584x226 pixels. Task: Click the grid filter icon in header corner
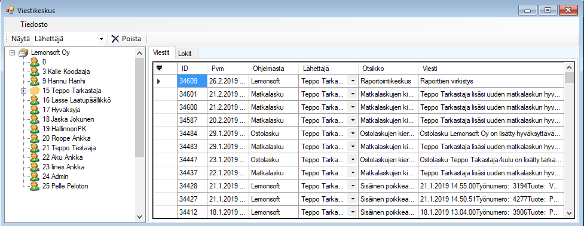[160, 68]
